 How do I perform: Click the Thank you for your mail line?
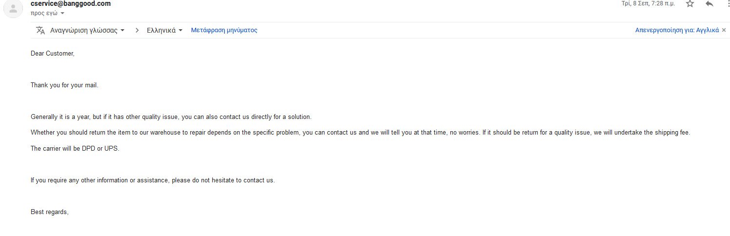click(x=64, y=85)
